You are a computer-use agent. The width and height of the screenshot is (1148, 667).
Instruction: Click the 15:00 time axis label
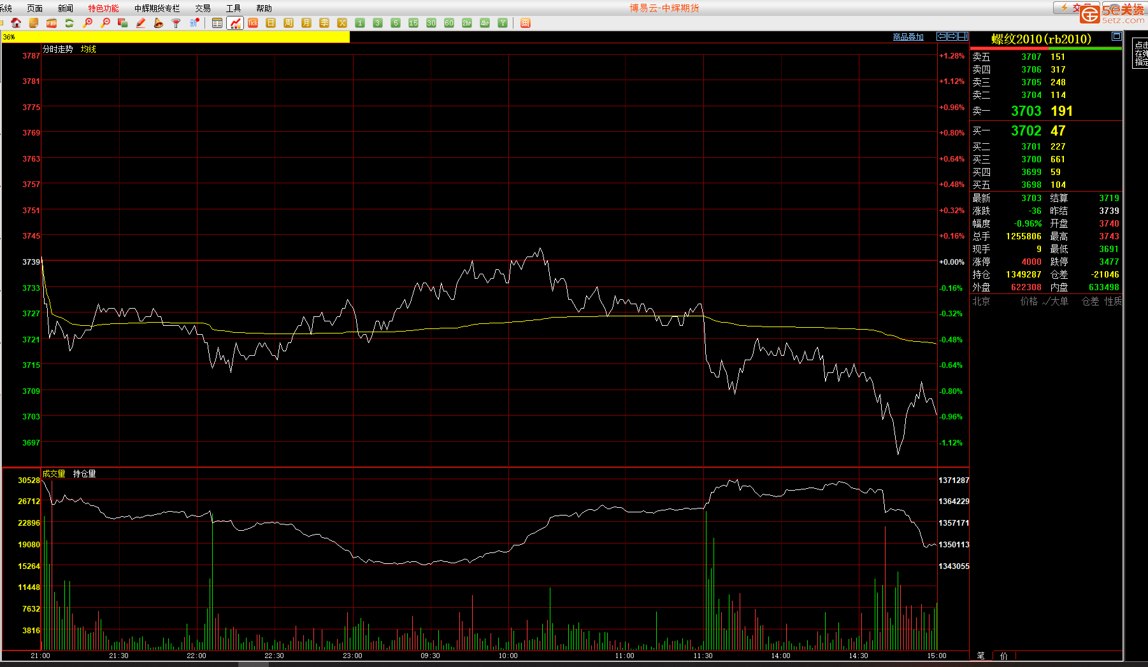936,656
